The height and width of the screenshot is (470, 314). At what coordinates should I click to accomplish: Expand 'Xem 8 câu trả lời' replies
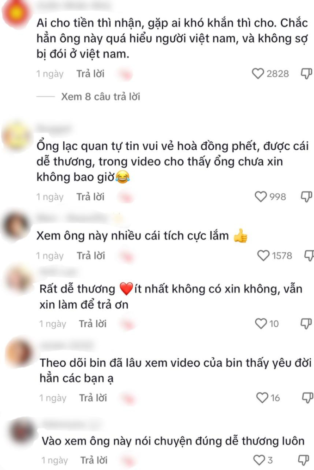point(100,96)
